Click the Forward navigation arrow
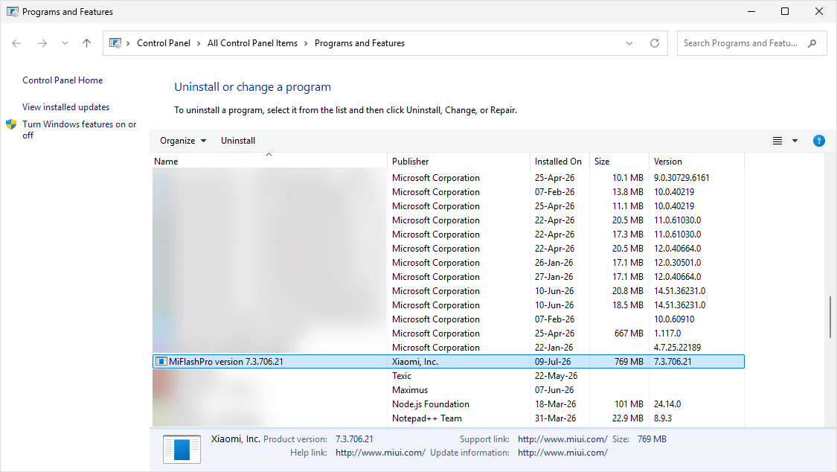This screenshot has width=837, height=472. (42, 43)
